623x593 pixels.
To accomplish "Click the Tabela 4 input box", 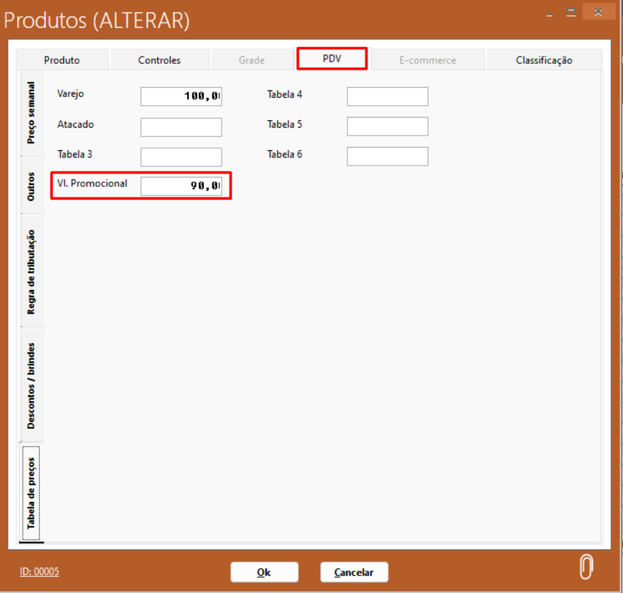I will (x=387, y=96).
